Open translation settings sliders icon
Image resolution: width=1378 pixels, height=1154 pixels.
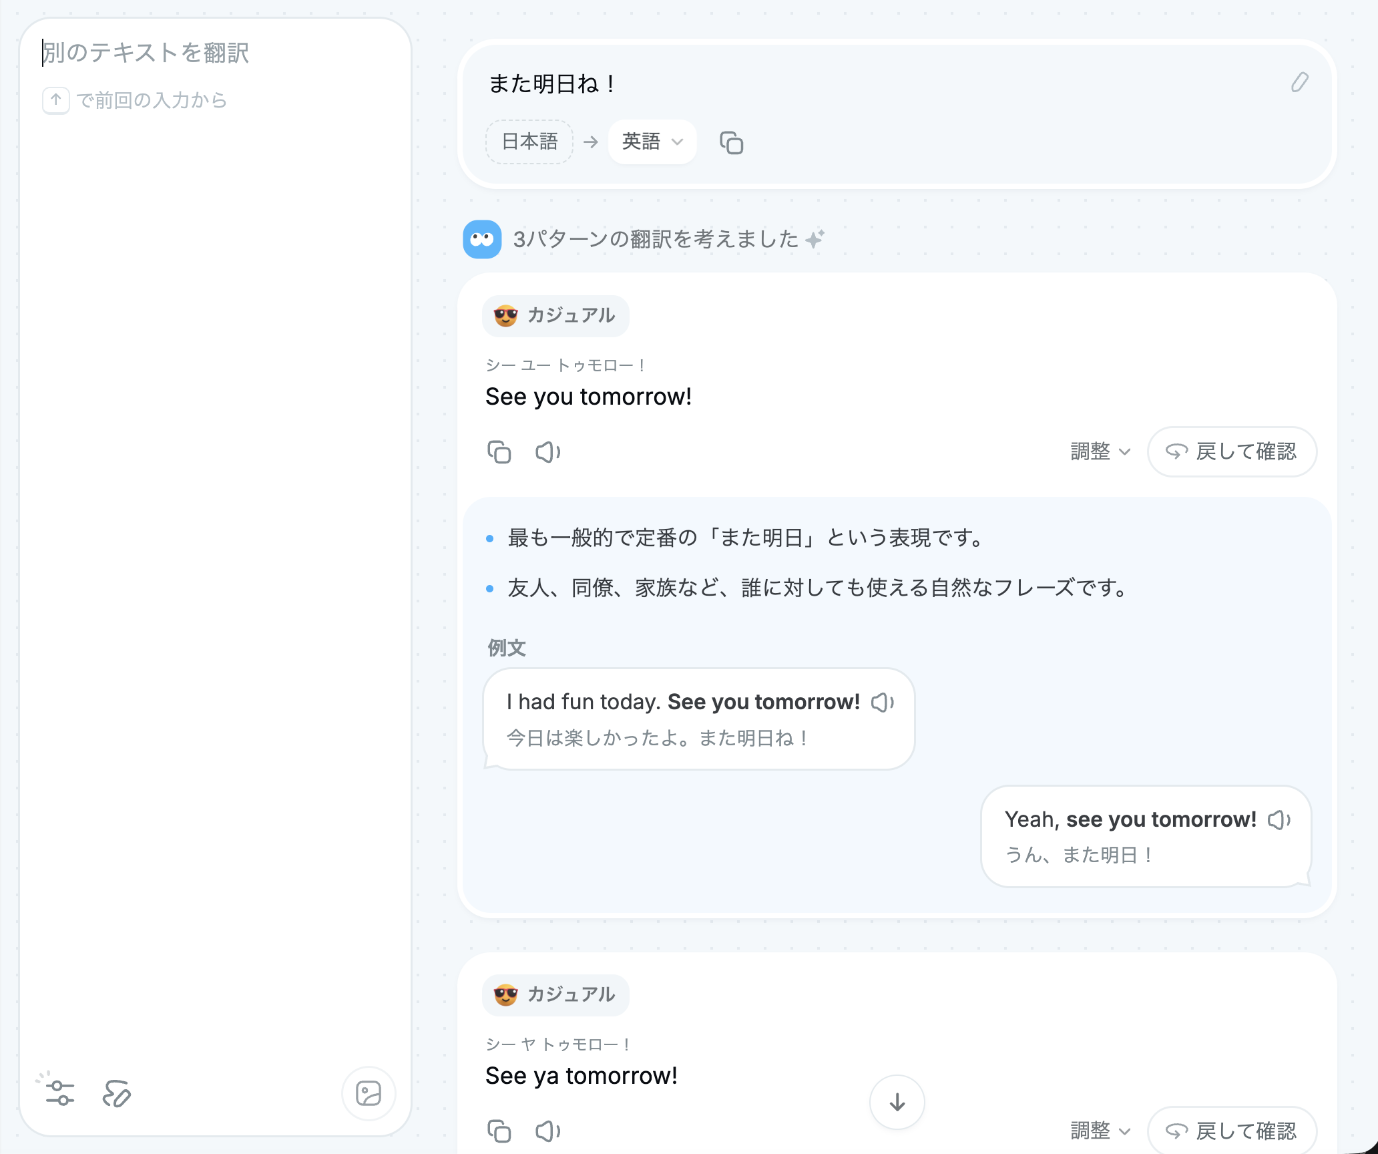59,1093
